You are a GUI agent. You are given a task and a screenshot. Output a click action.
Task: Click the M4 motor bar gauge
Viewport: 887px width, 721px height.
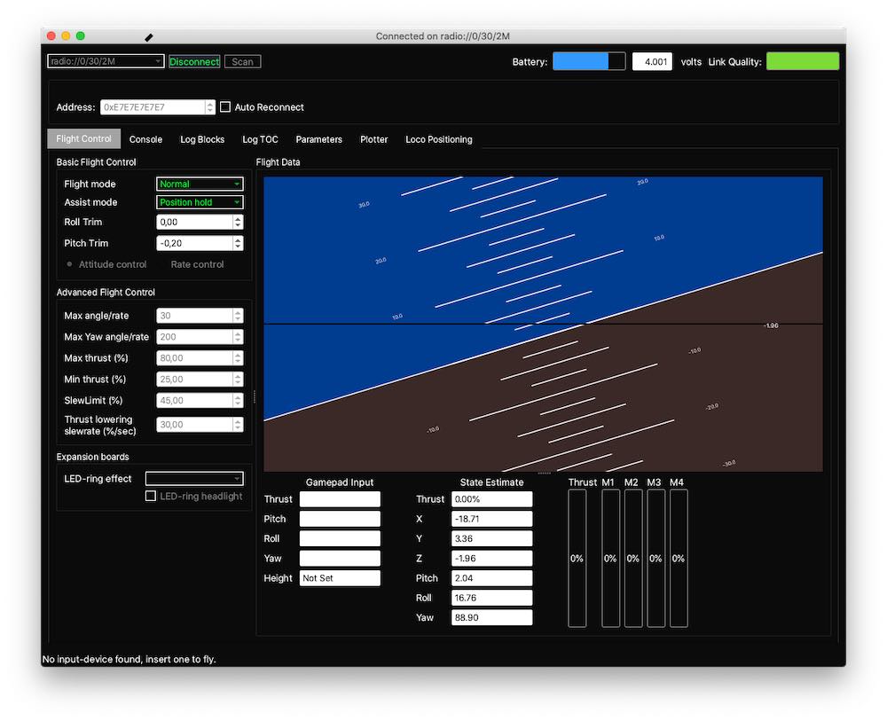pos(679,558)
